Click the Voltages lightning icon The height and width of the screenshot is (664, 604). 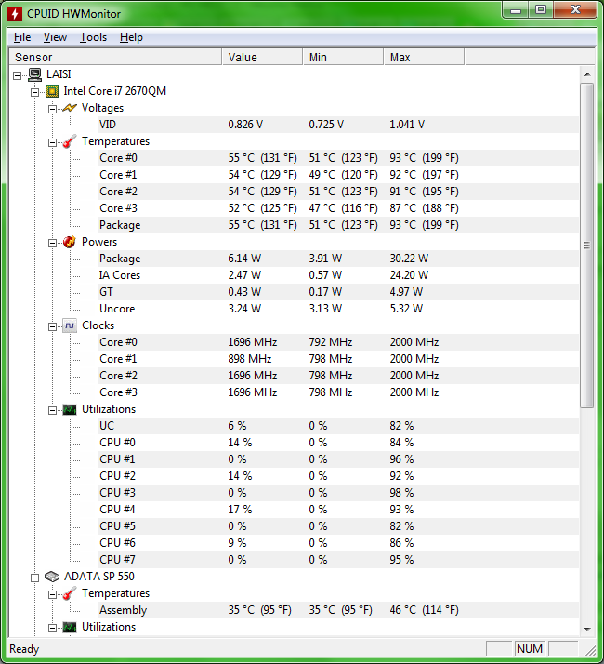(70, 108)
